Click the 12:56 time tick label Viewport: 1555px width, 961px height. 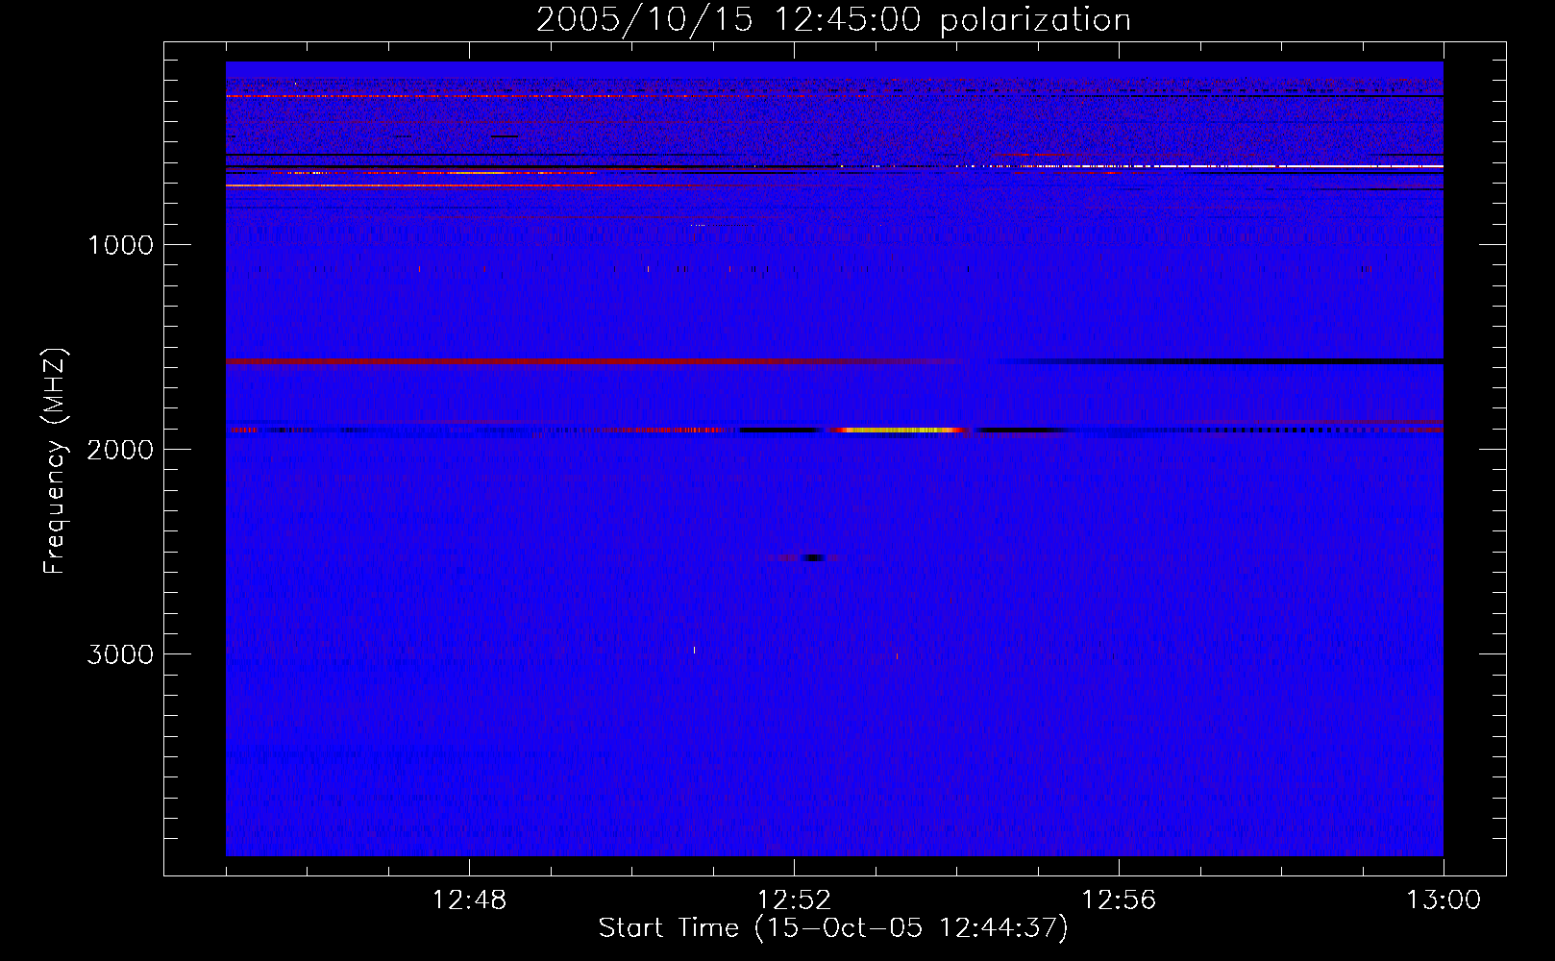[1119, 900]
